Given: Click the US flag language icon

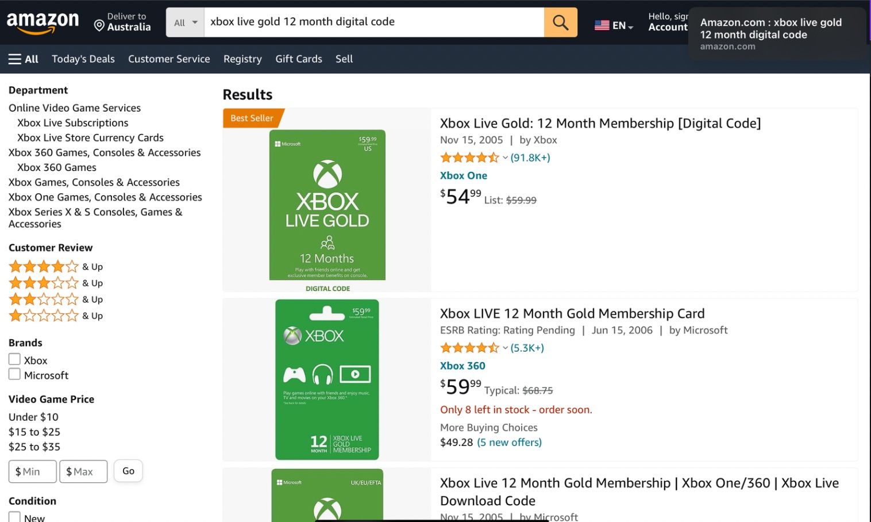Looking at the screenshot, I should pyautogui.click(x=602, y=25).
